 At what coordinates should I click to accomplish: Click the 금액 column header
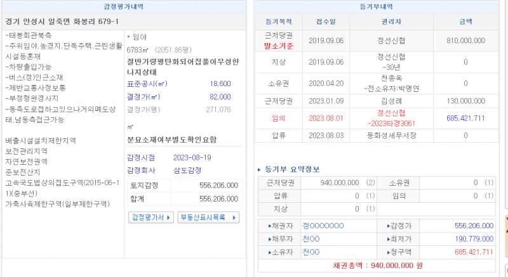tap(465, 22)
